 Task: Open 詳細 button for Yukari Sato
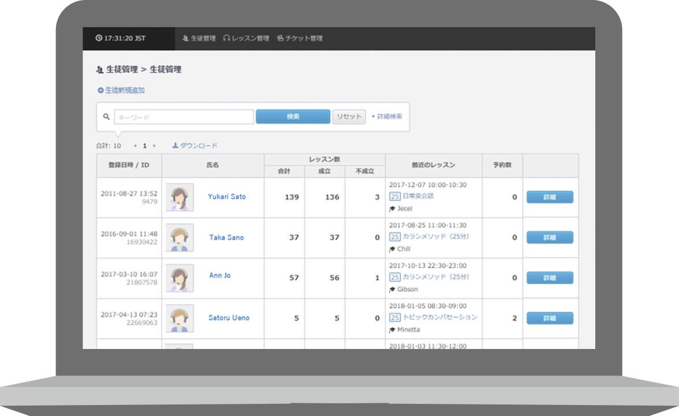pos(550,197)
